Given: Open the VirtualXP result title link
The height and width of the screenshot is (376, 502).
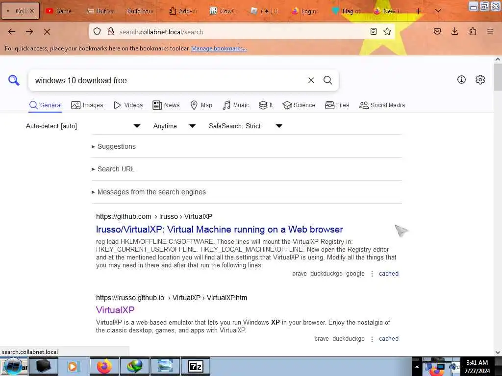Looking at the screenshot, I should click(115, 310).
